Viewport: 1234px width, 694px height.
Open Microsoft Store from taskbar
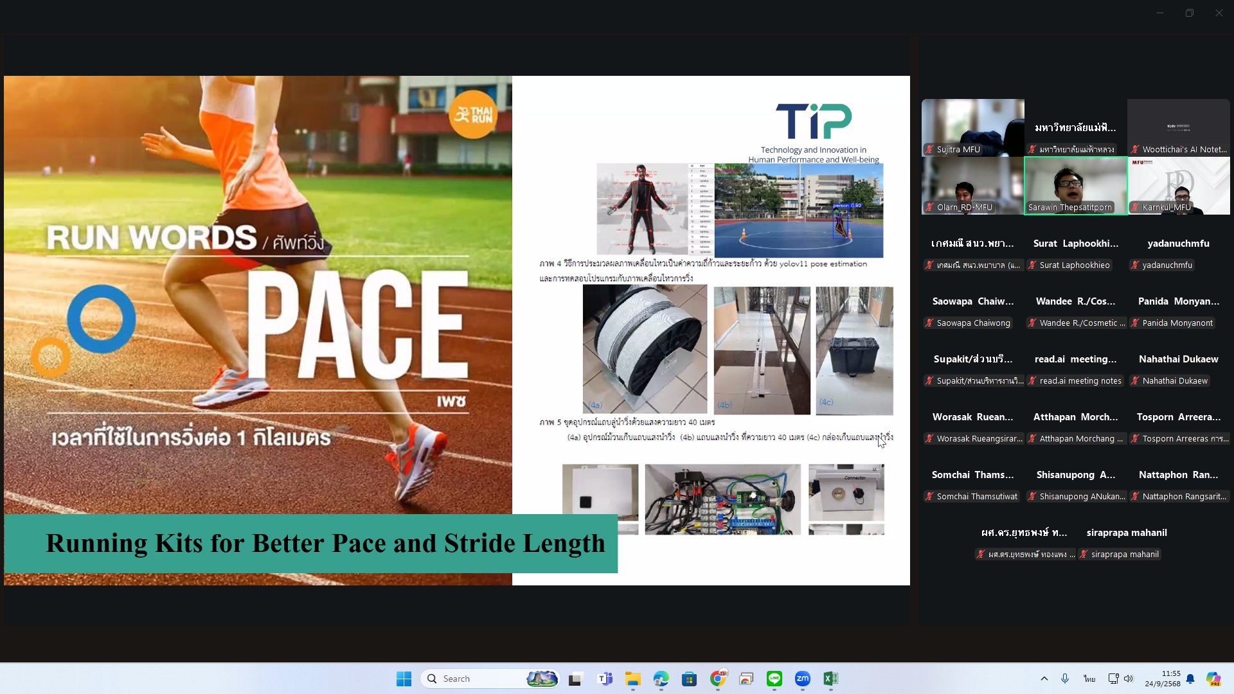tap(690, 679)
